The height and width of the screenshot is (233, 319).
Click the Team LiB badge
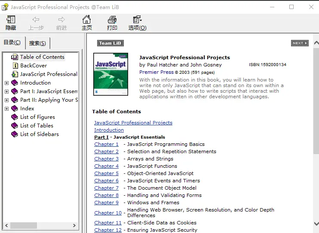(110, 43)
